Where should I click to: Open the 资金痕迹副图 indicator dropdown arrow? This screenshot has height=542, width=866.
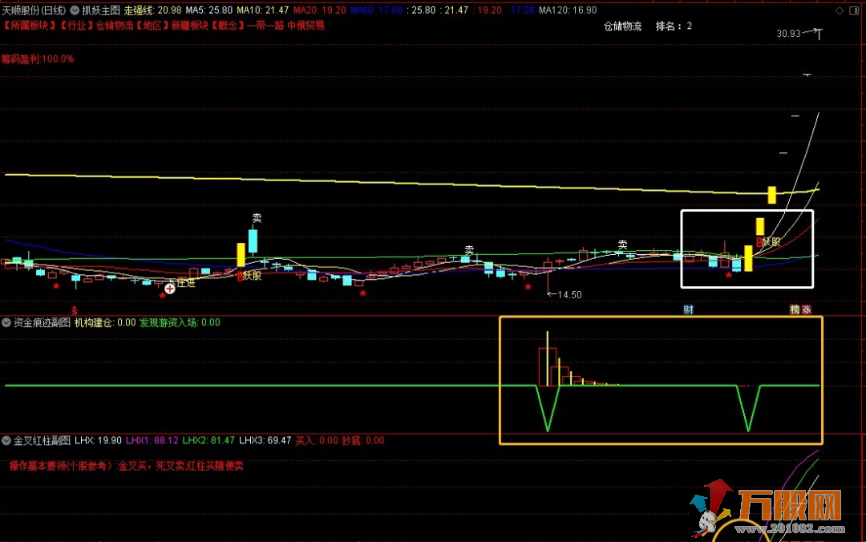pos(6,323)
